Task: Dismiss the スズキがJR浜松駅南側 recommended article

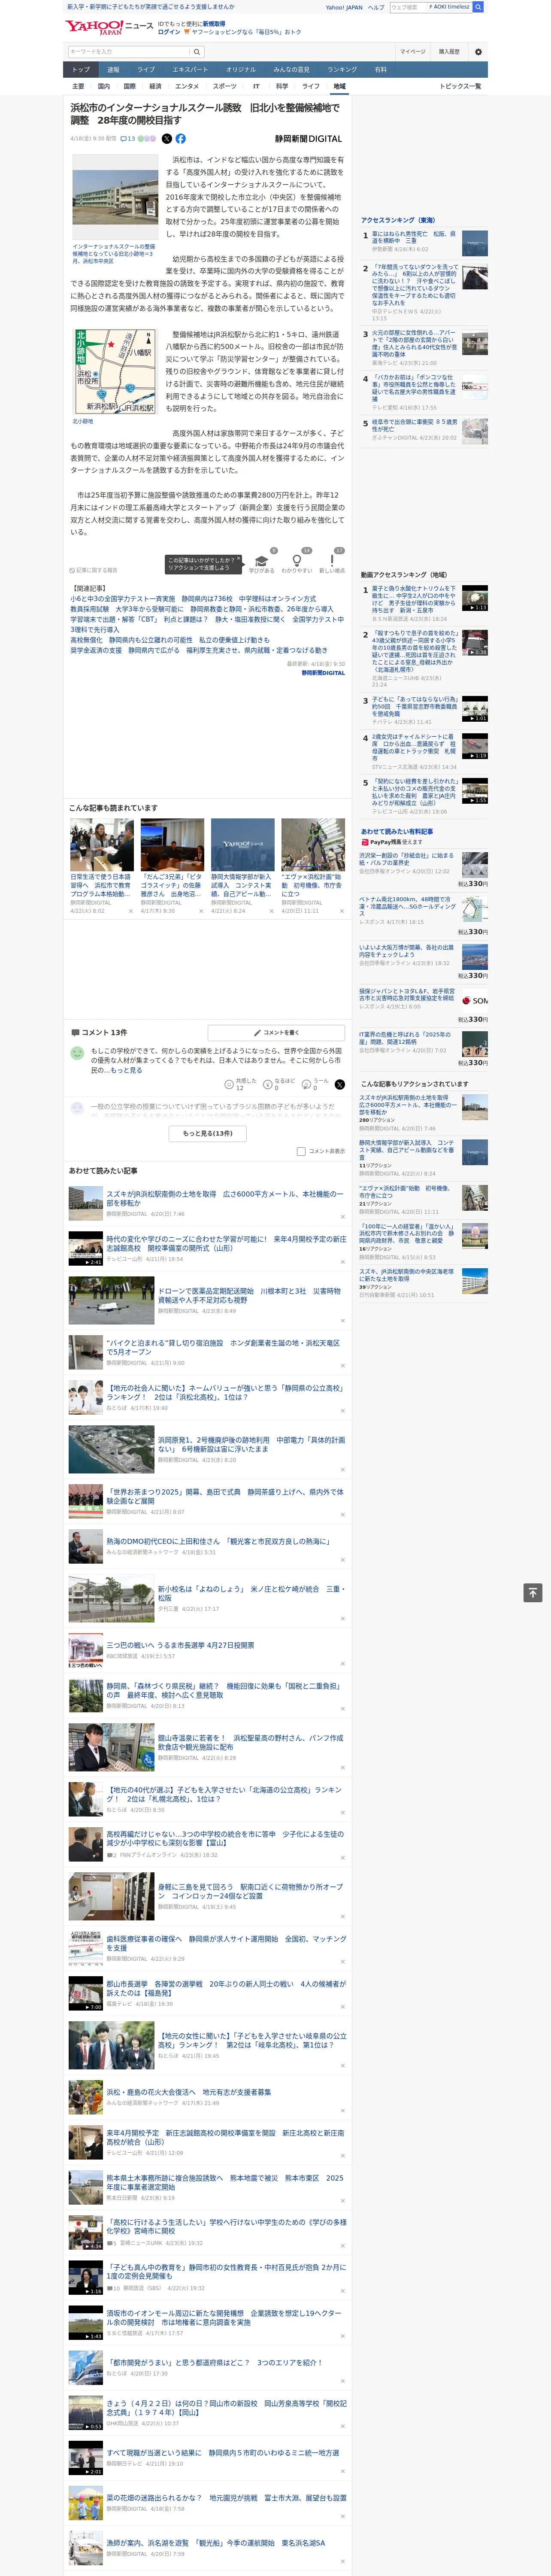Action: (x=343, y=1217)
